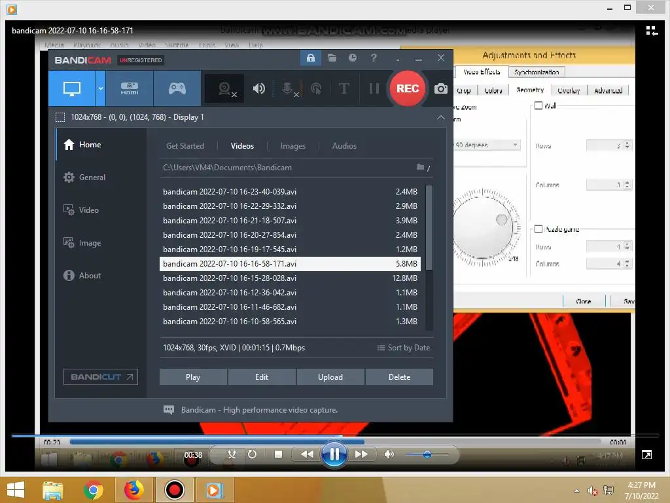Screen dimensions: 670x503
Task: Click the full screen arrow icon bottom right
Action: 646,455
